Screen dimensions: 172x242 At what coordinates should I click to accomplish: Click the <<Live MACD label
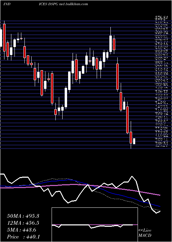tap(145, 233)
